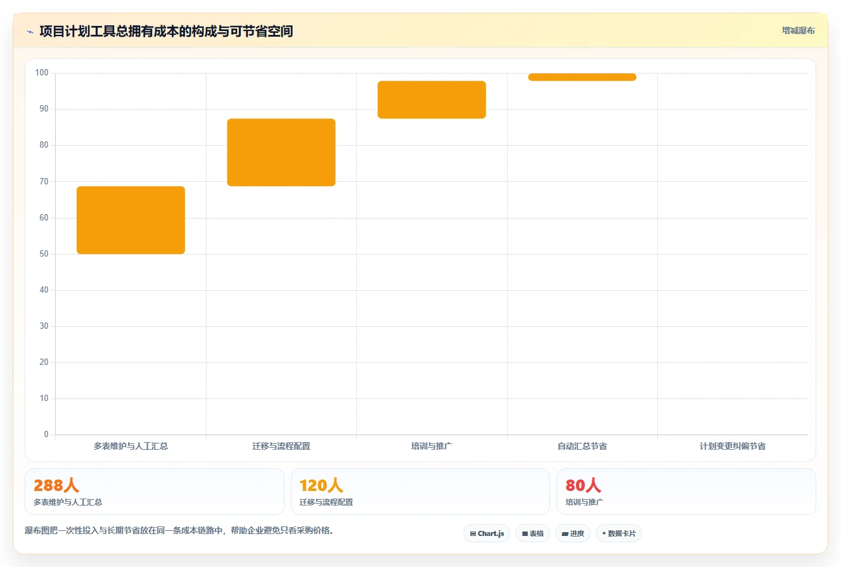Click the 自动汇总节省 axis label
Screen dimensions: 841x567
(582, 446)
